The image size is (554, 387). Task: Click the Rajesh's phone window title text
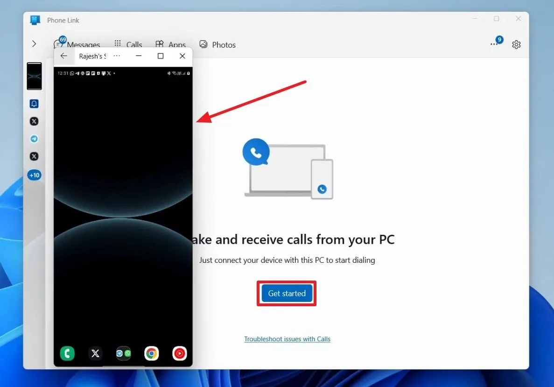tap(92, 56)
